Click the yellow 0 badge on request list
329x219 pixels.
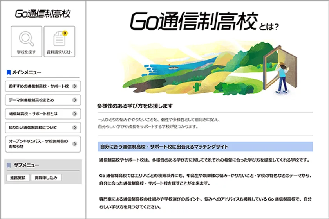tap(65, 33)
